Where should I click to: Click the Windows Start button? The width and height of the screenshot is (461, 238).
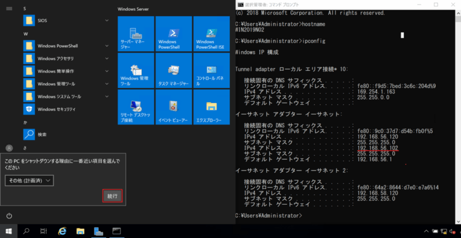[x=8, y=231]
